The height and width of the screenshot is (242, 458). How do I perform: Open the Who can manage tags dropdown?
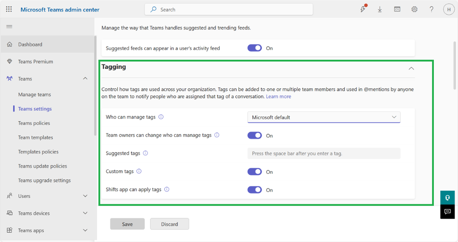click(x=324, y=117)
